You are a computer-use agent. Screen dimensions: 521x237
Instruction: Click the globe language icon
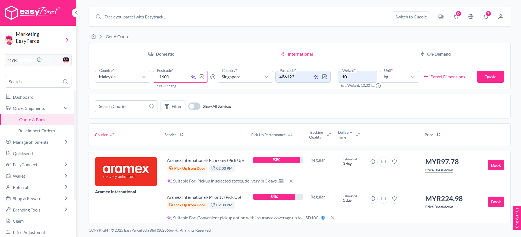pos(471,17)
